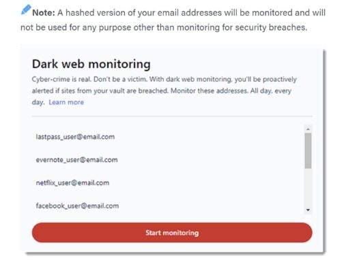Click the Cyber-crime is real description text
348x260 pixels.
[x=164, y=91]
